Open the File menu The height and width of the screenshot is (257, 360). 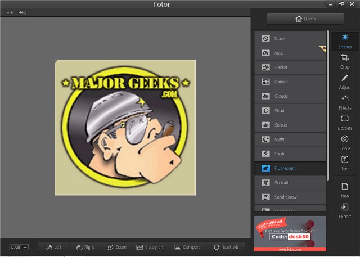[x=10, y=12]
